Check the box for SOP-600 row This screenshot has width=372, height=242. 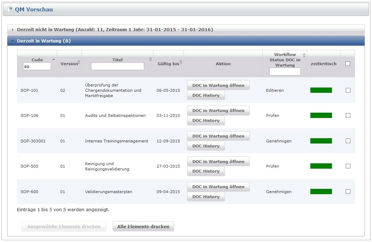point(348,191)
